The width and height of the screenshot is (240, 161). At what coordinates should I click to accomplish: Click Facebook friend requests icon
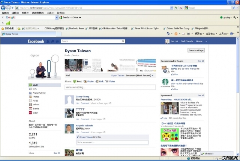click(48, 41)
